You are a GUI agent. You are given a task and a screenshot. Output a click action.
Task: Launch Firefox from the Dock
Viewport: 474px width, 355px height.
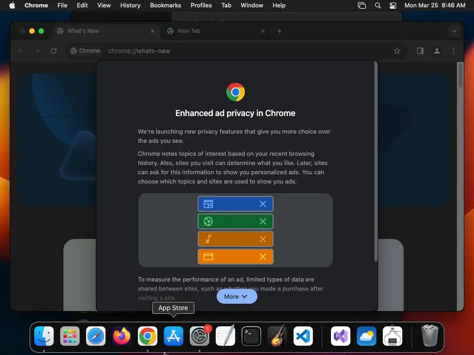point(122,336)
